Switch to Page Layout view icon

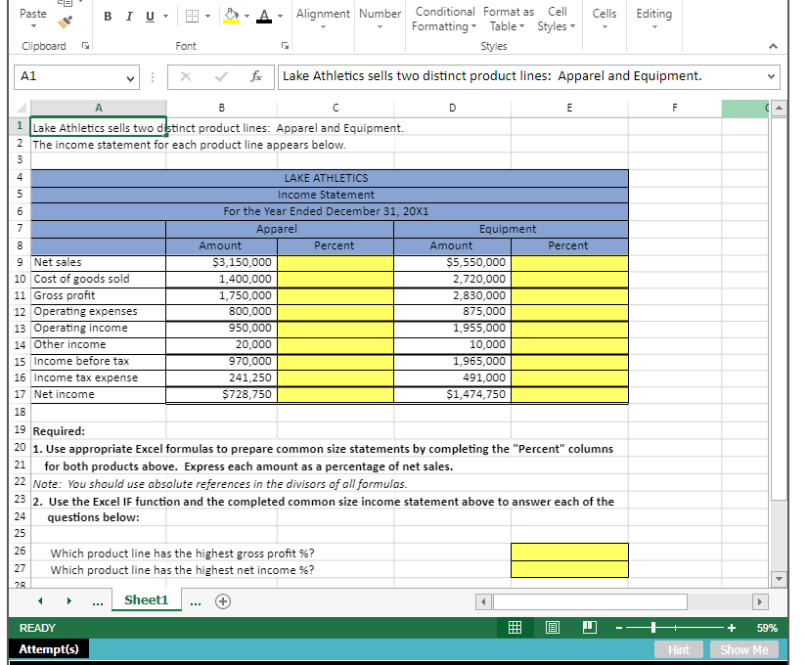(x=553, y=628)
